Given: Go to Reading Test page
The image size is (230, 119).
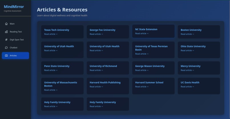Looking at the screenshot, I should point(15,32).
